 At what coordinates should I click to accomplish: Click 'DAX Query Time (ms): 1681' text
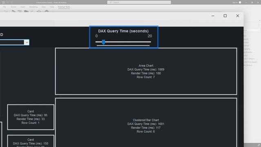(x=146, y=124)
